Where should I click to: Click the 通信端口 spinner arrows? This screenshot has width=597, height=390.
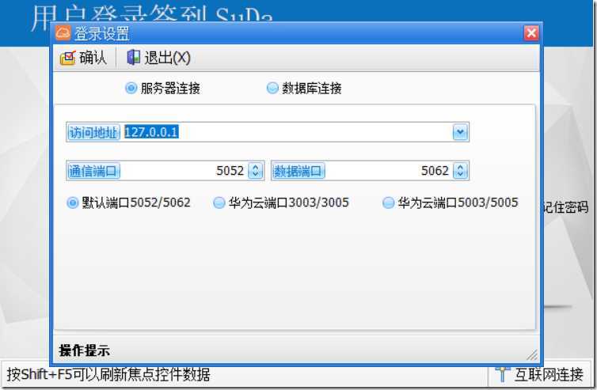256,170
